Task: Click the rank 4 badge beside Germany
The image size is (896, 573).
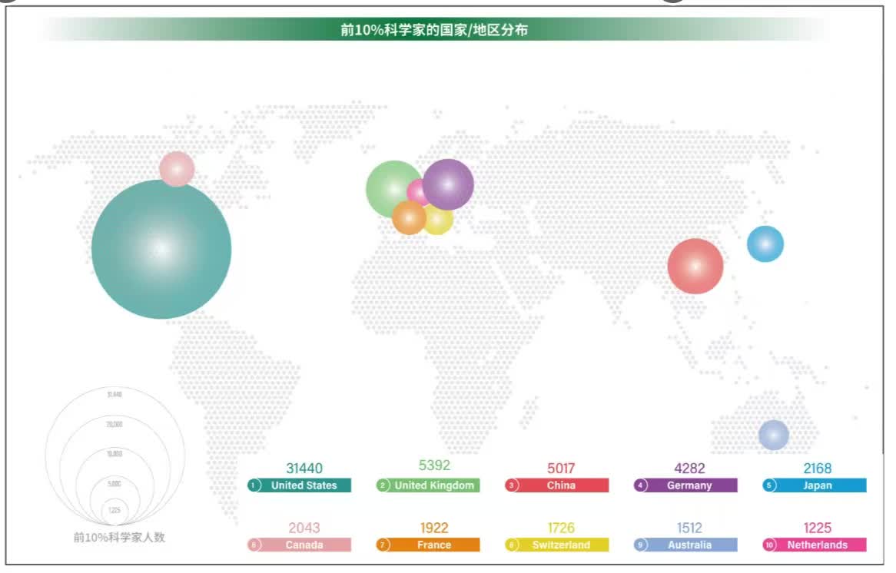Action: 639,485
